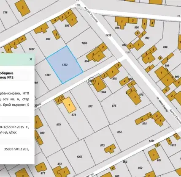Click street parcel label 1432
Image resolution: width=181 pixels, height=177 pixels.
pos(108,35)
